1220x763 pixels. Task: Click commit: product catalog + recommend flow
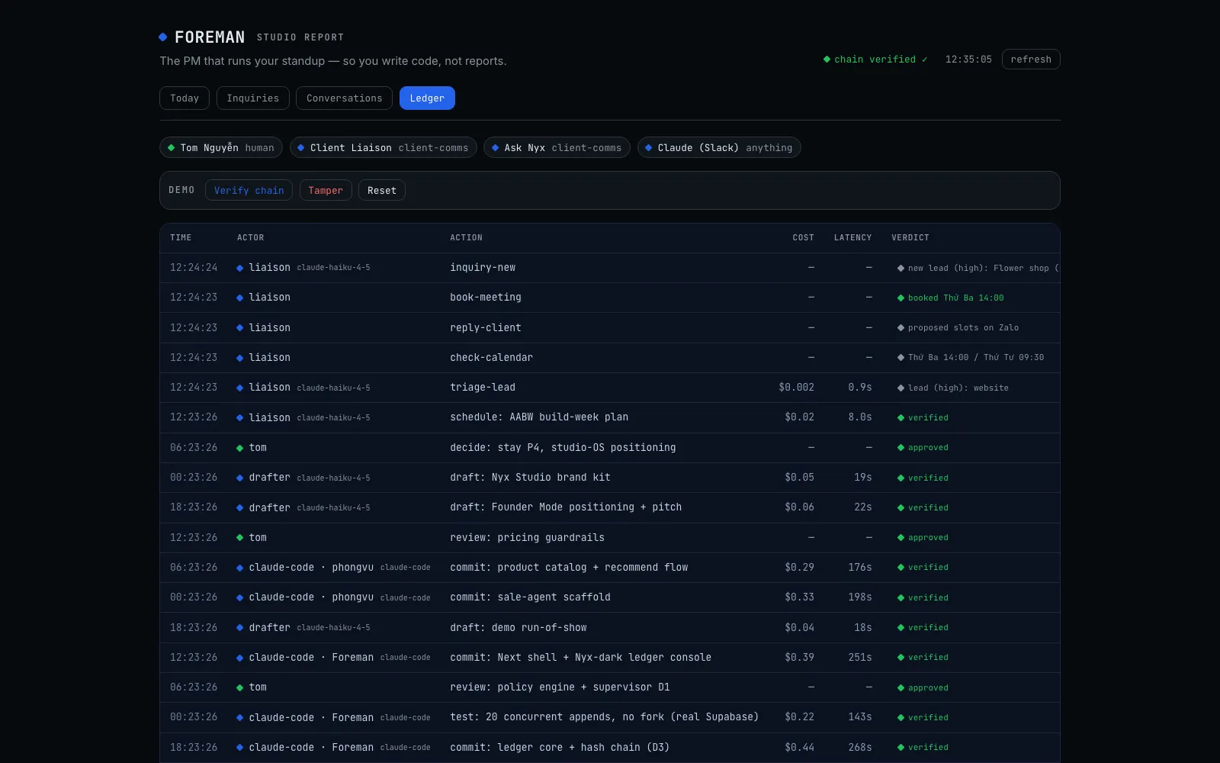click(569, 567)
